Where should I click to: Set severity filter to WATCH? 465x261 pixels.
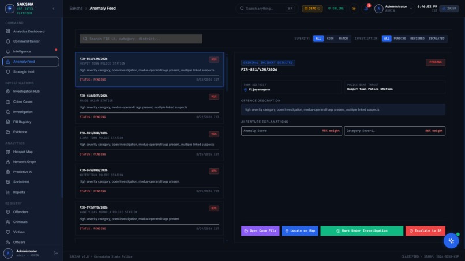[343, 39]
